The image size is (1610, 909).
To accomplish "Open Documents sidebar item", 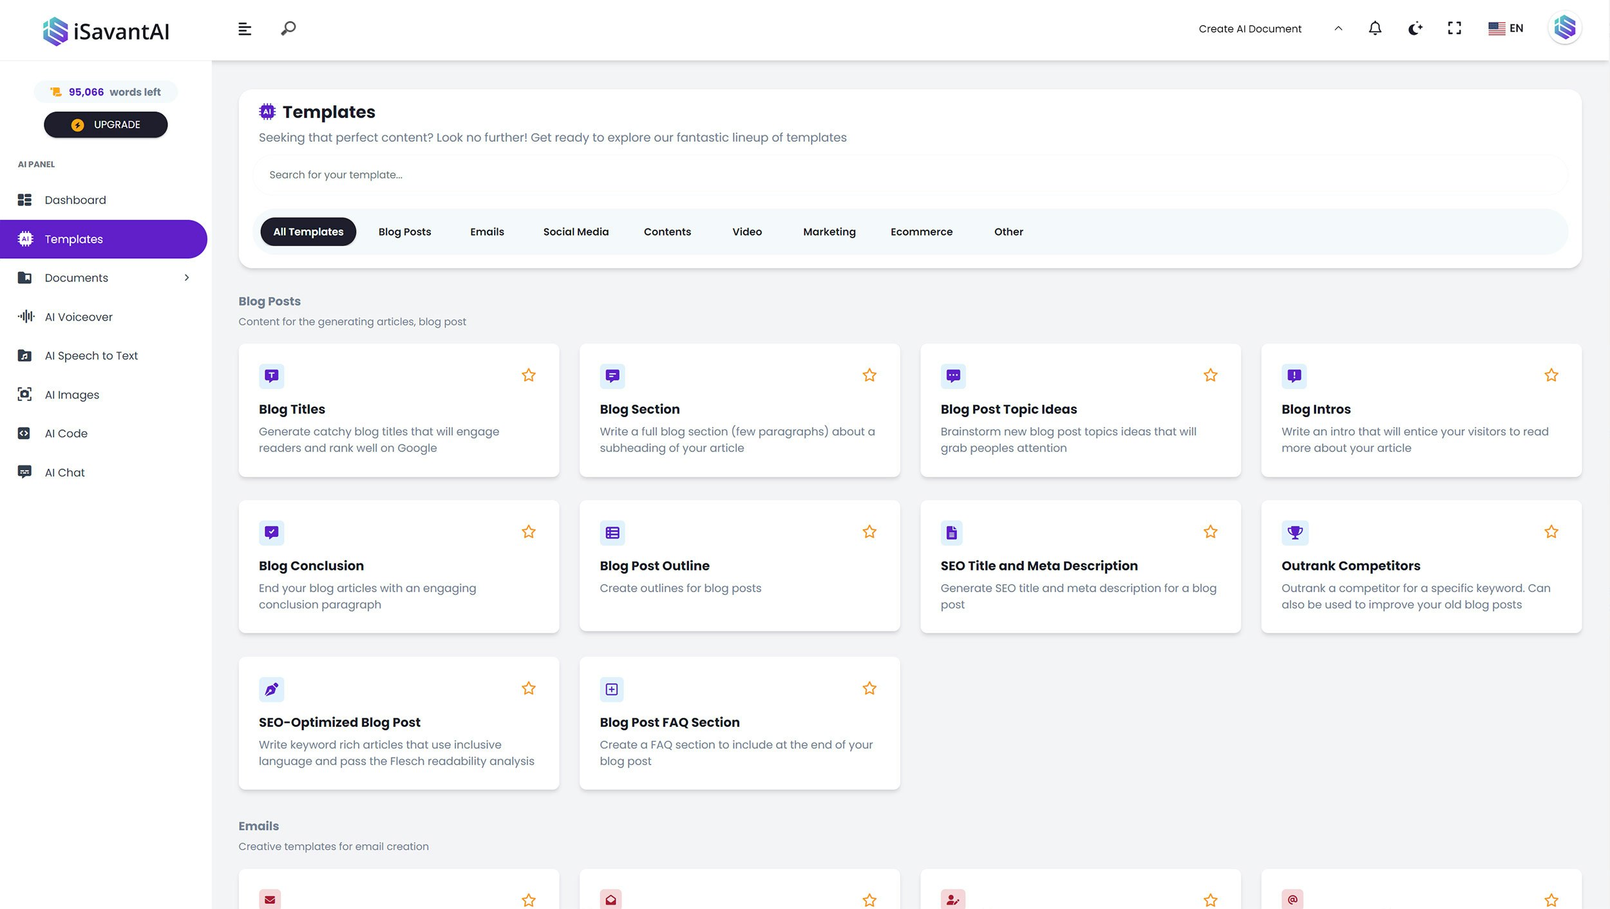I will 77,278.
